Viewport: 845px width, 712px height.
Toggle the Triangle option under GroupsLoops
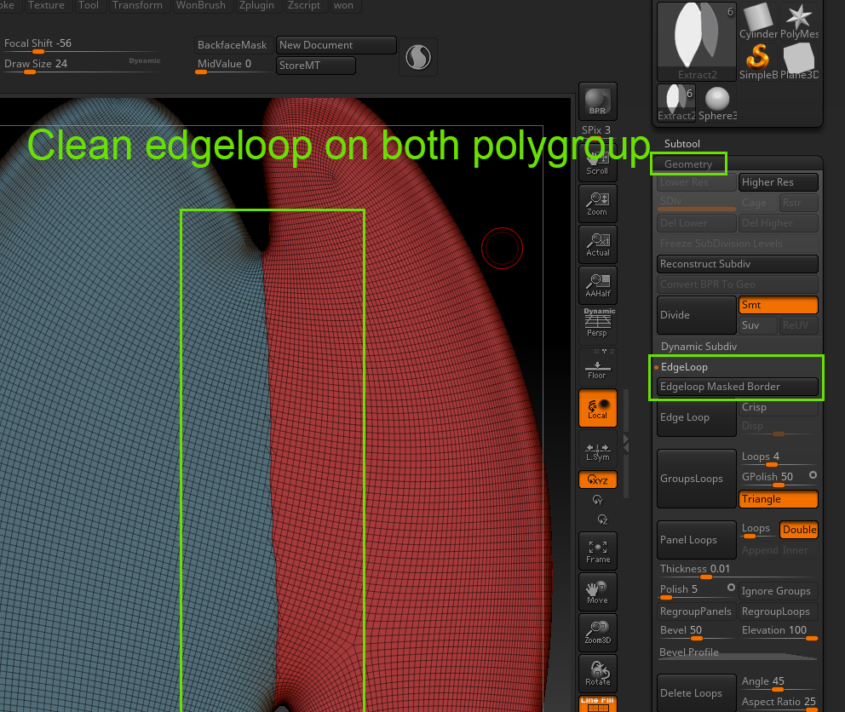pyautogui.click(x=778, y=498)
